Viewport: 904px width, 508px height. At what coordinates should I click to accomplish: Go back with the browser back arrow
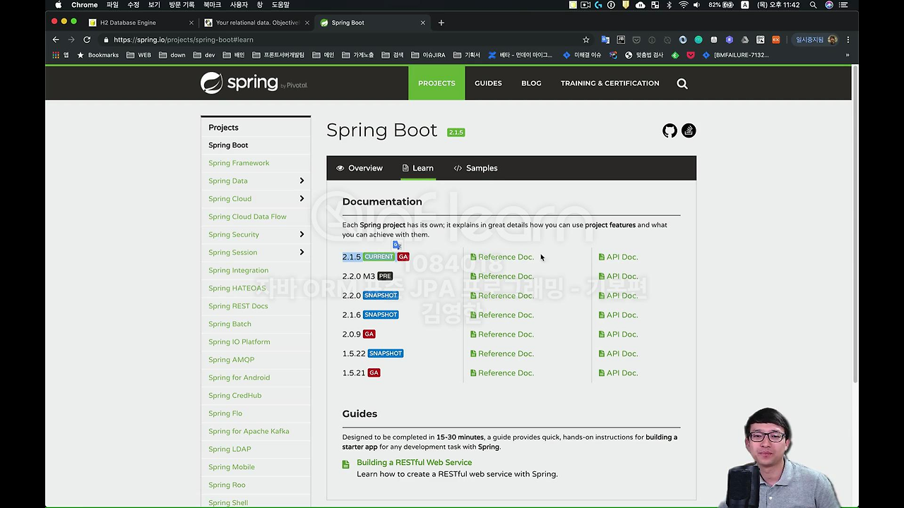[56, 40]
